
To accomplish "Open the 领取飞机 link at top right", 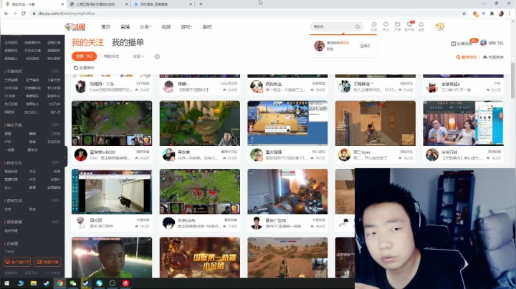I will [492, 43].
